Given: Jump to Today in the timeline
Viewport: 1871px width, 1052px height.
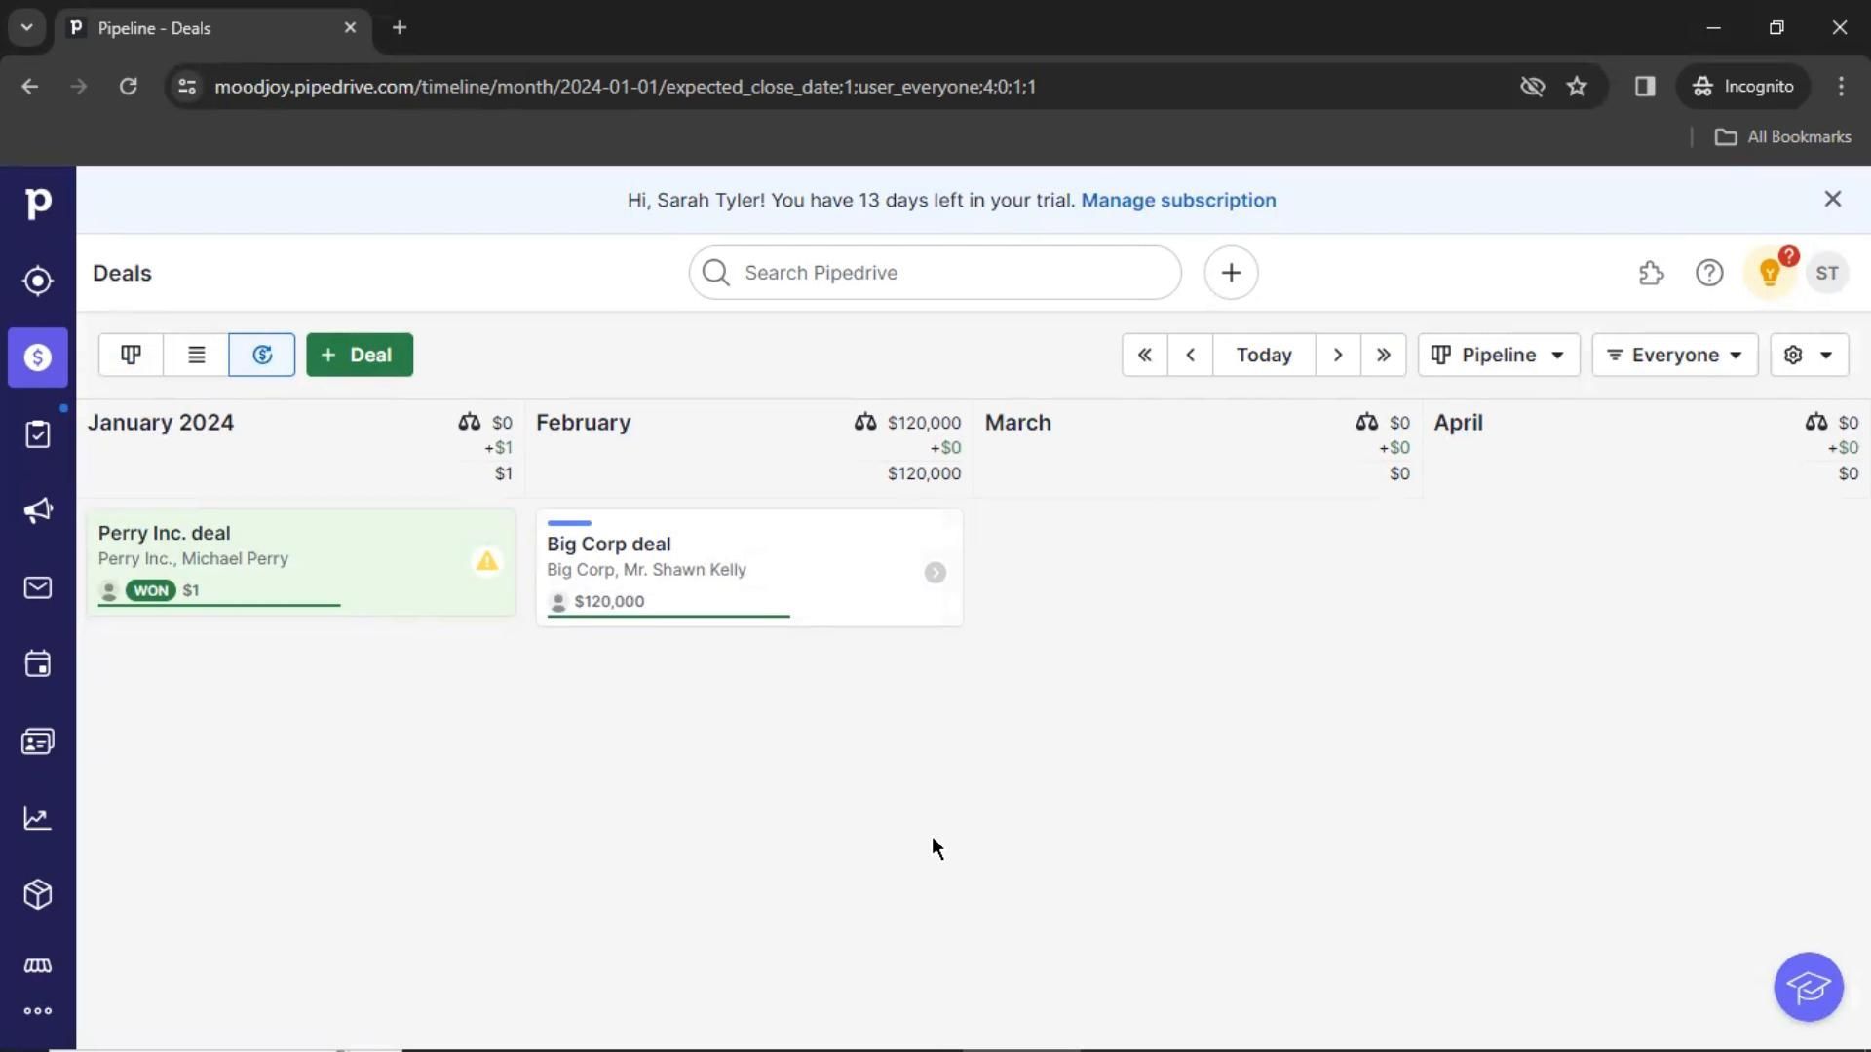Looking at the screenshot, I should [x=1263, y=355].
